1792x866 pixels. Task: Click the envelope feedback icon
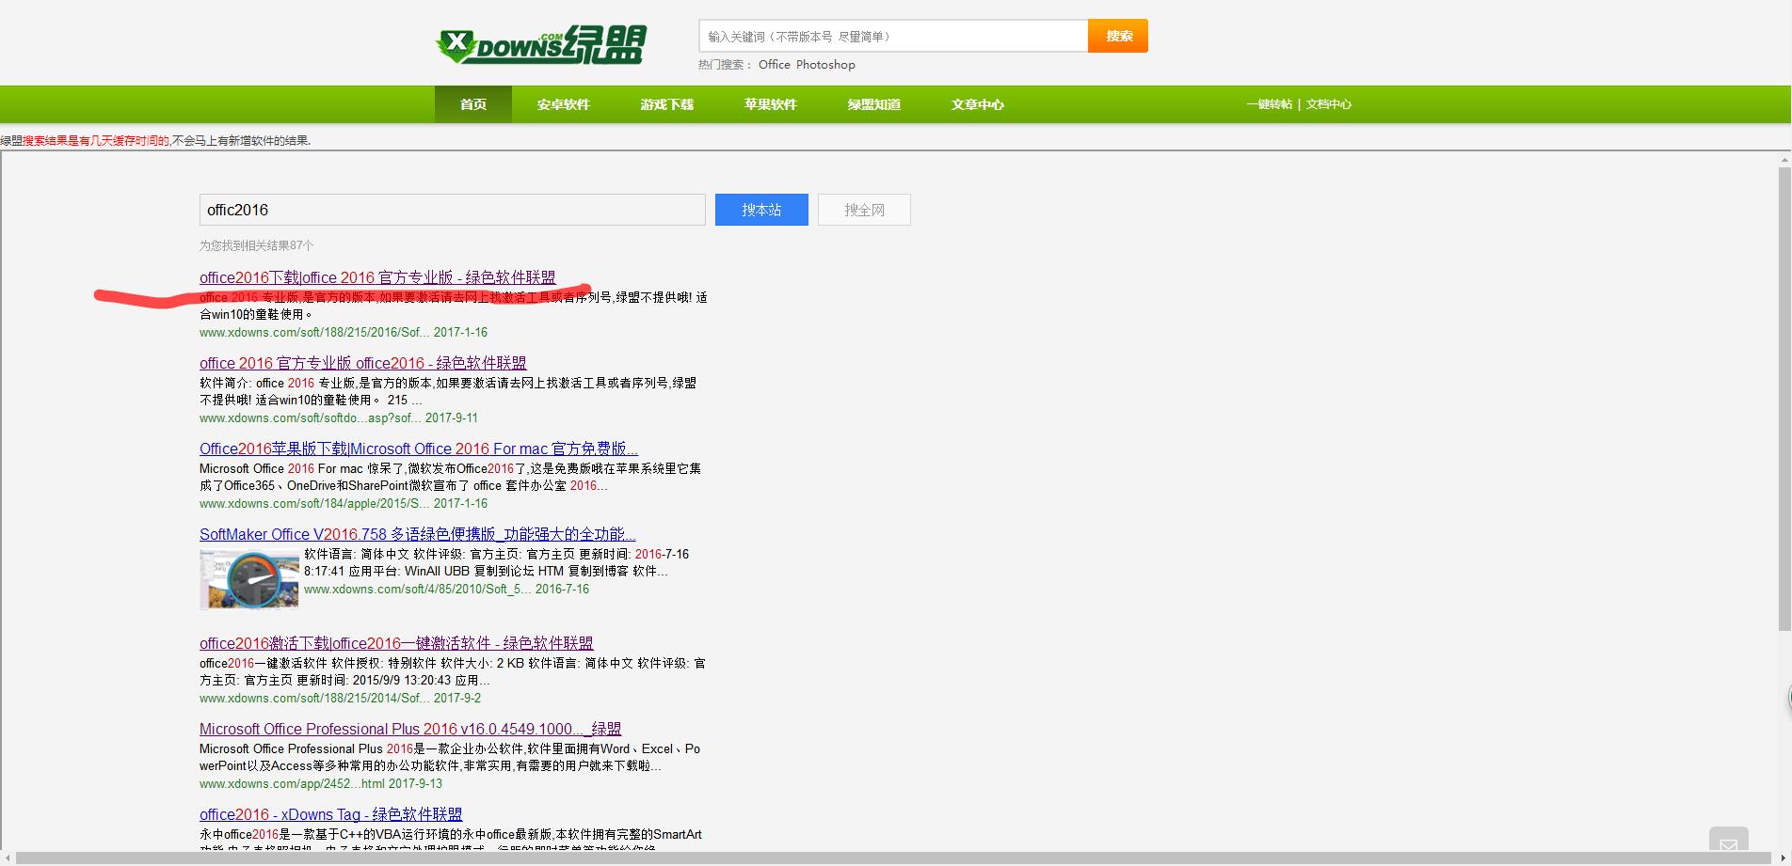[1728, 844]
